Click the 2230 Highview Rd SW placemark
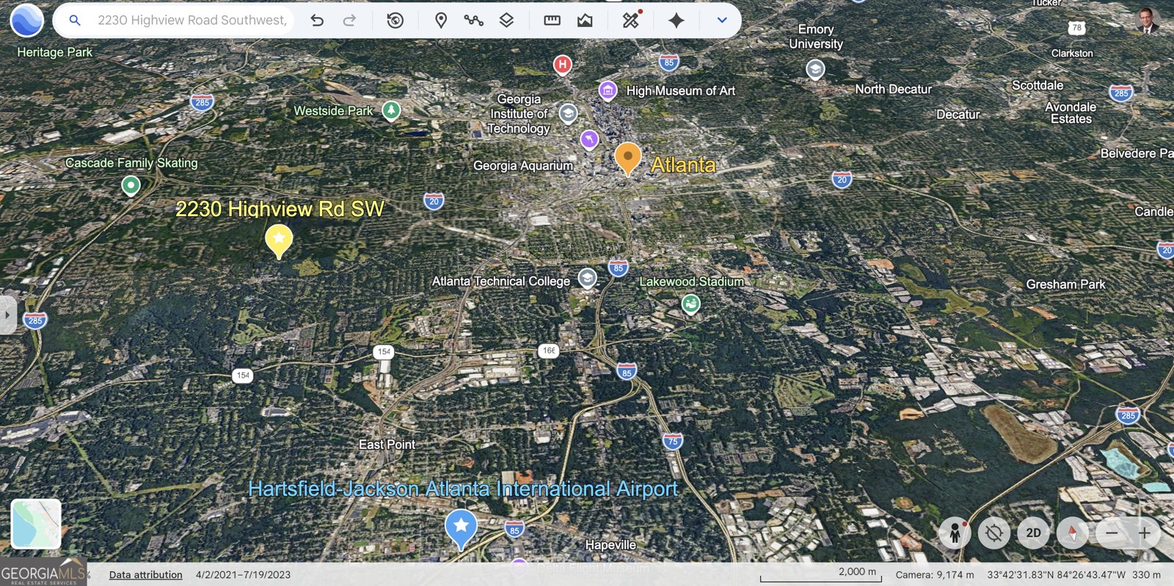 (279, 240)
